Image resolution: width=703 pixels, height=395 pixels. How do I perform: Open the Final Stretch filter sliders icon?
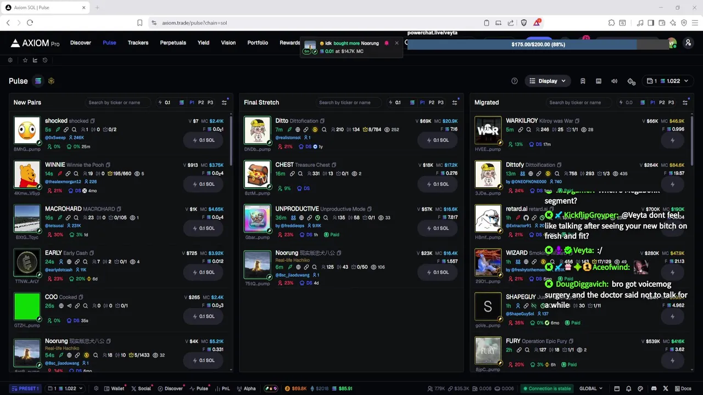point(455,103)
